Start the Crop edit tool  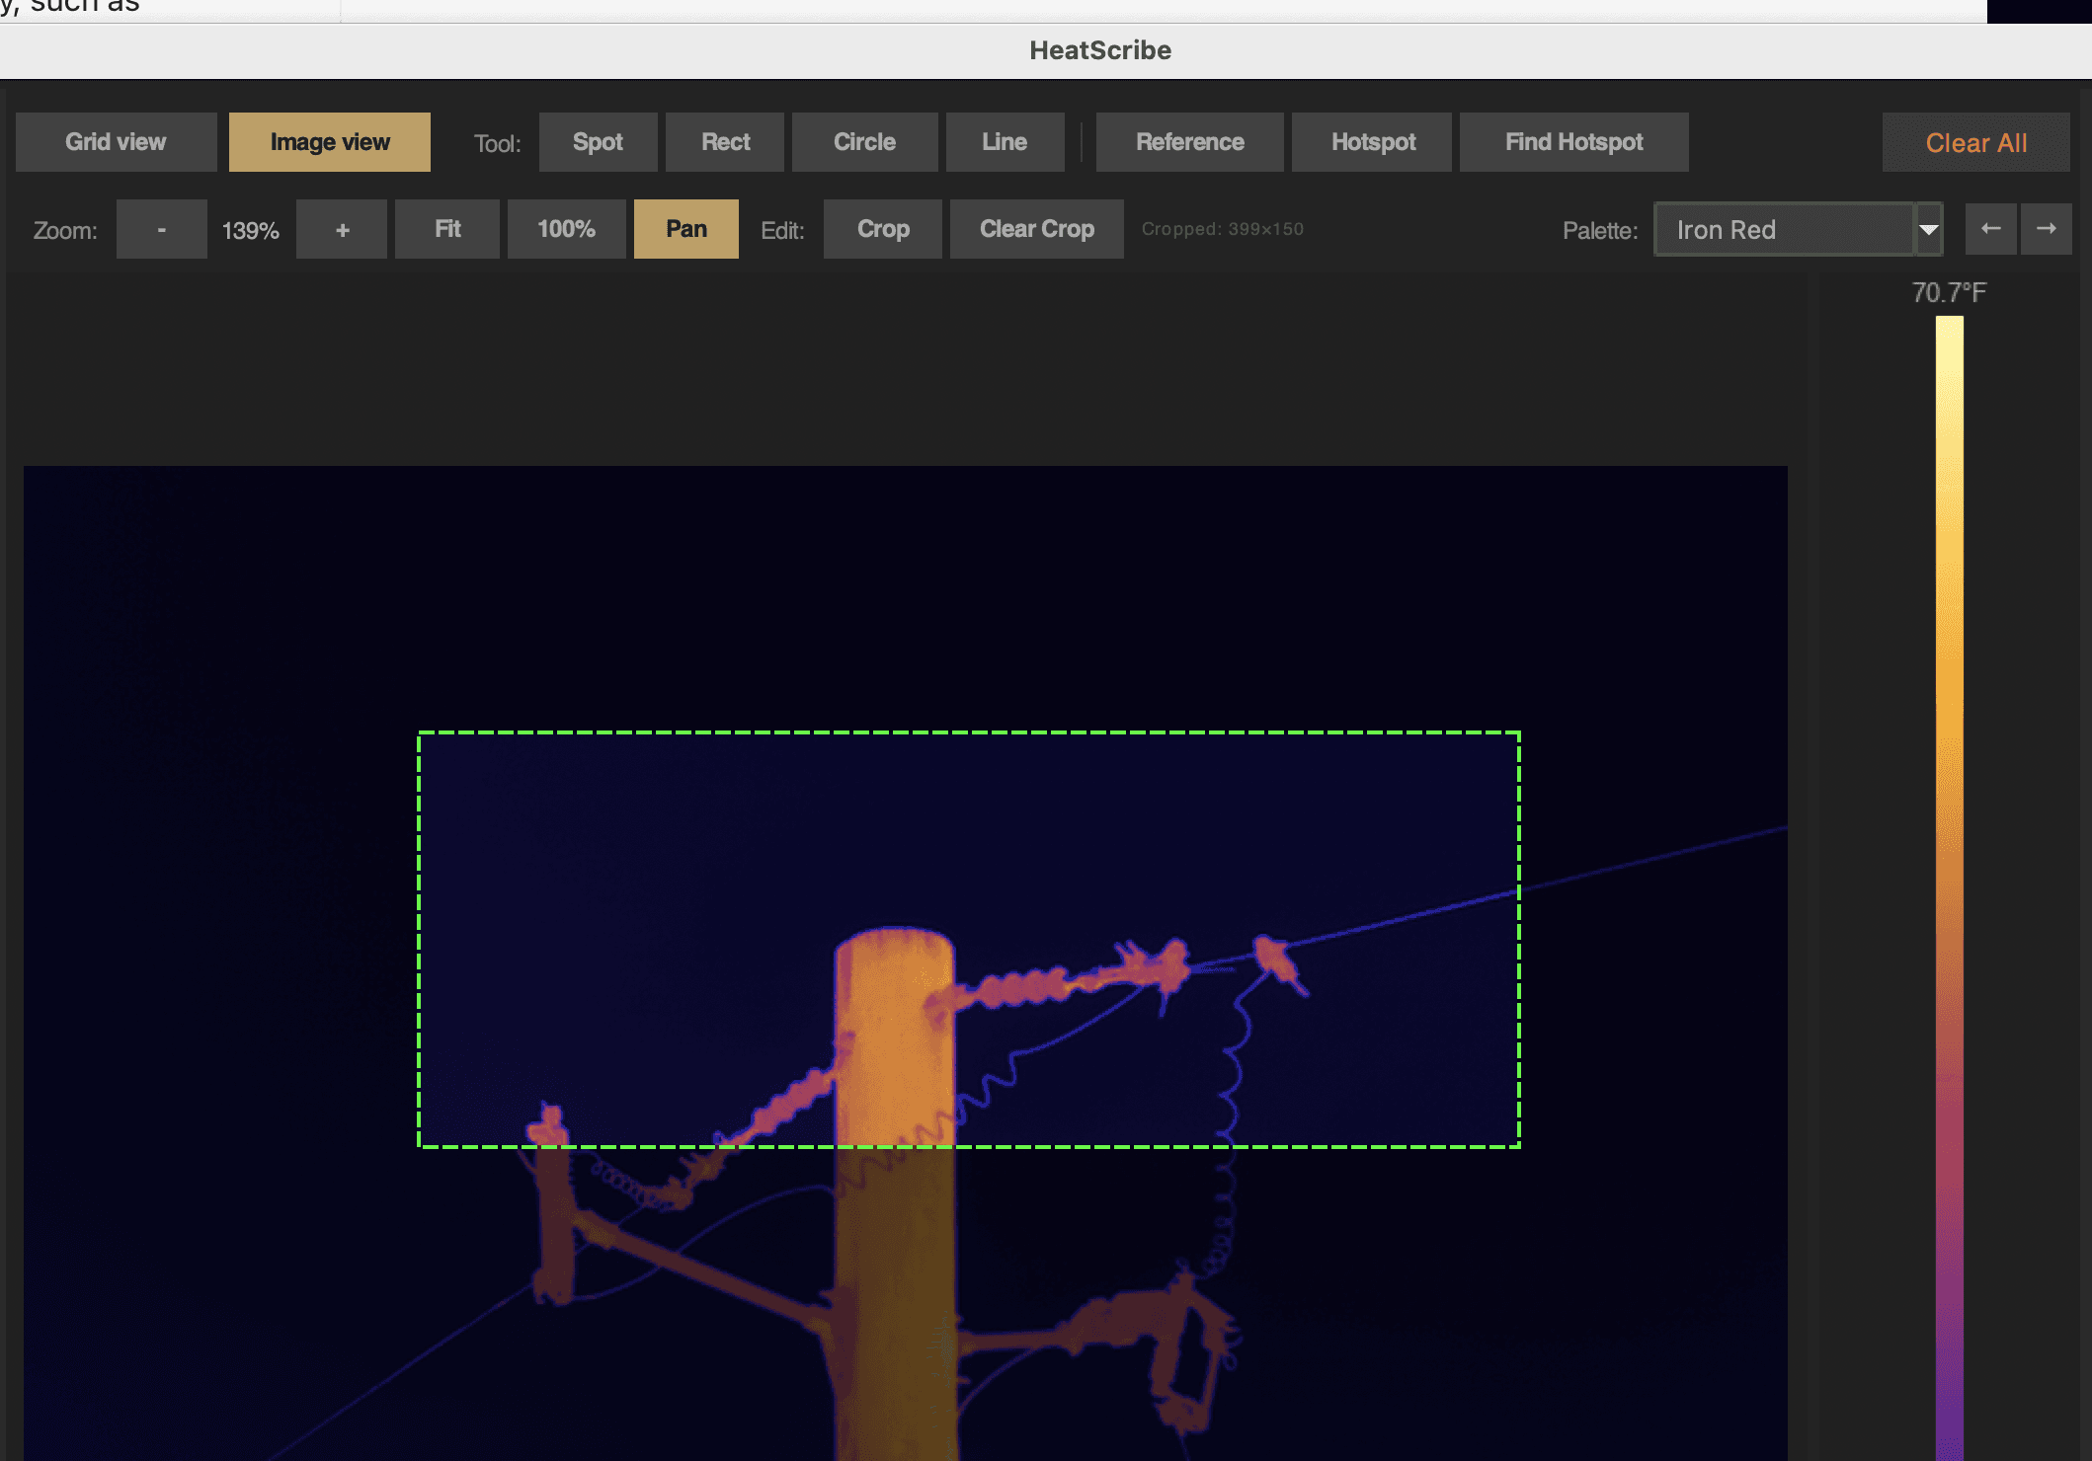883,229
